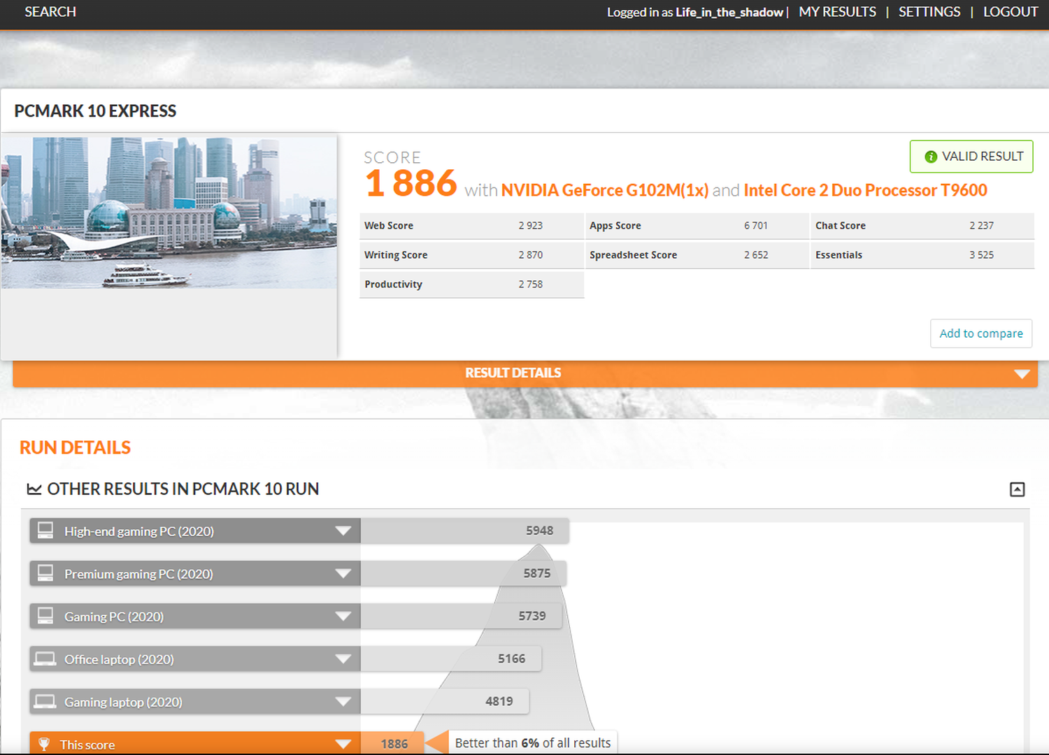This screenshot has height=755, width=1049.
Task: Select the Productivity score row
Action: pyautogui.click(x=471, y=285)
